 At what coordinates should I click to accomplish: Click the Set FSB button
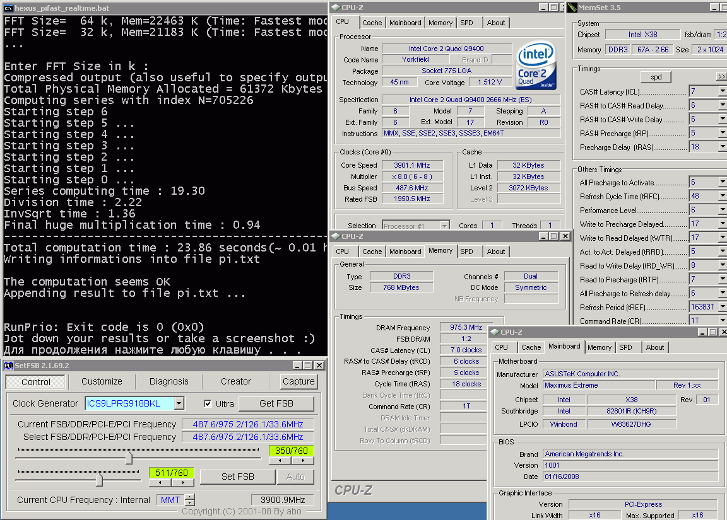point(237,477)
